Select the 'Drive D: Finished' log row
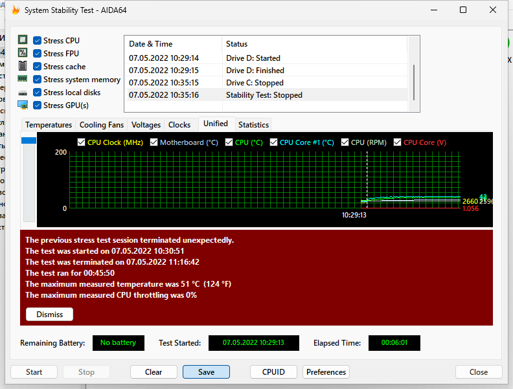513x389 pixels. (x=266, y=71)
